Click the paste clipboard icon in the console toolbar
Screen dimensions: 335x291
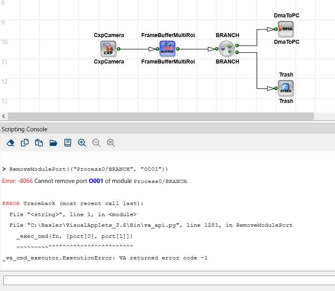(x=39, y=143)
